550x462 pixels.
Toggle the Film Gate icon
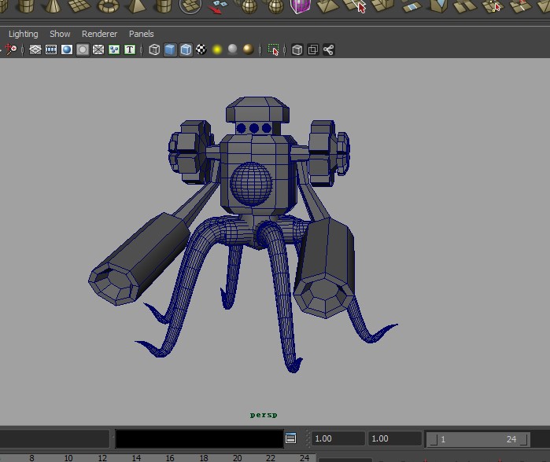[51, 49]
